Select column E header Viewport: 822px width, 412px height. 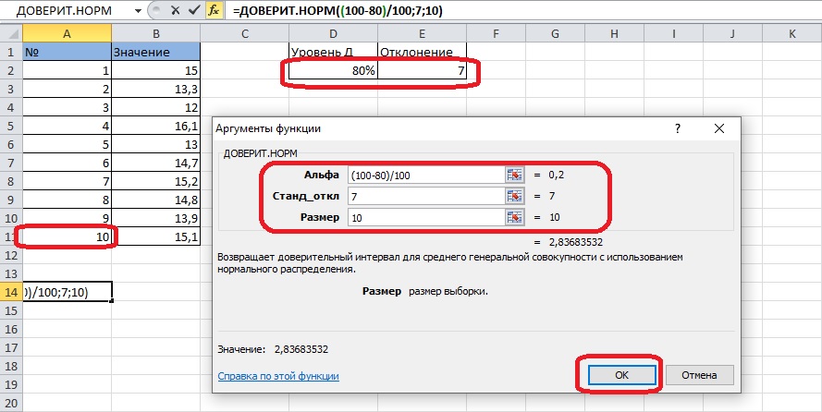coord(422,33)
